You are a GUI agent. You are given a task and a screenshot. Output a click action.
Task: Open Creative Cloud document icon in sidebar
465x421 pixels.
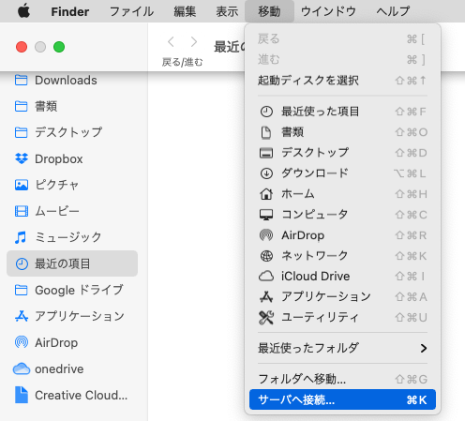coord(22,395)
